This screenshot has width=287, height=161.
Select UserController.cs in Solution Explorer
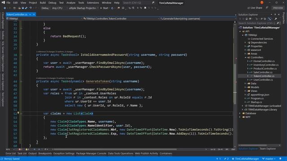point(263,80)
